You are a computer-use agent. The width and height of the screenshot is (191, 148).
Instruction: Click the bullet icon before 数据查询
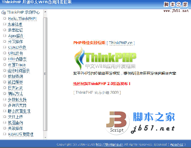tap(5, 76)
